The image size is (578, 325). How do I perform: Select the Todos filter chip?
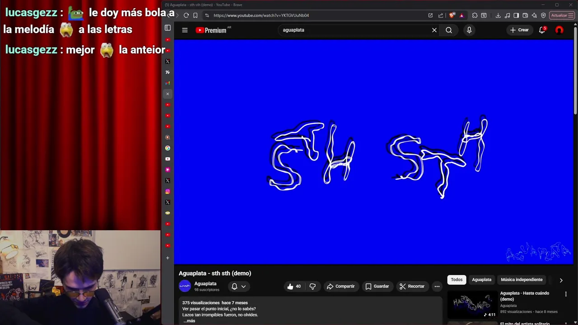click(x=457, y=279)
